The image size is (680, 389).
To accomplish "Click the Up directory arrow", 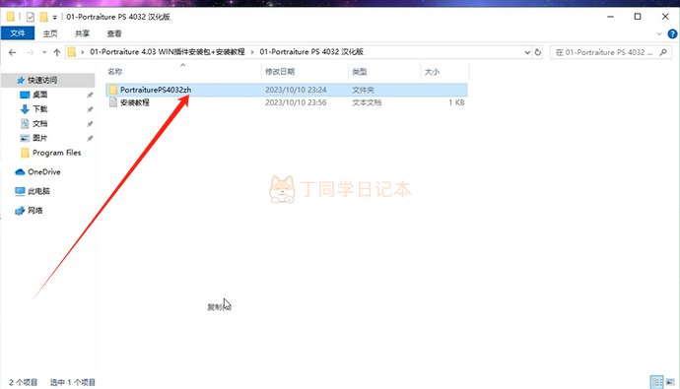I will (57, 52).
